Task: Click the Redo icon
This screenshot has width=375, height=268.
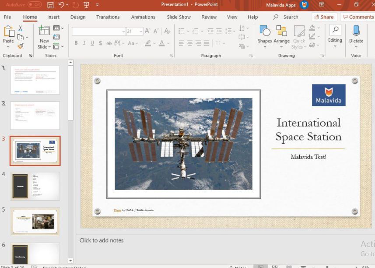Action: click(76, 5)
